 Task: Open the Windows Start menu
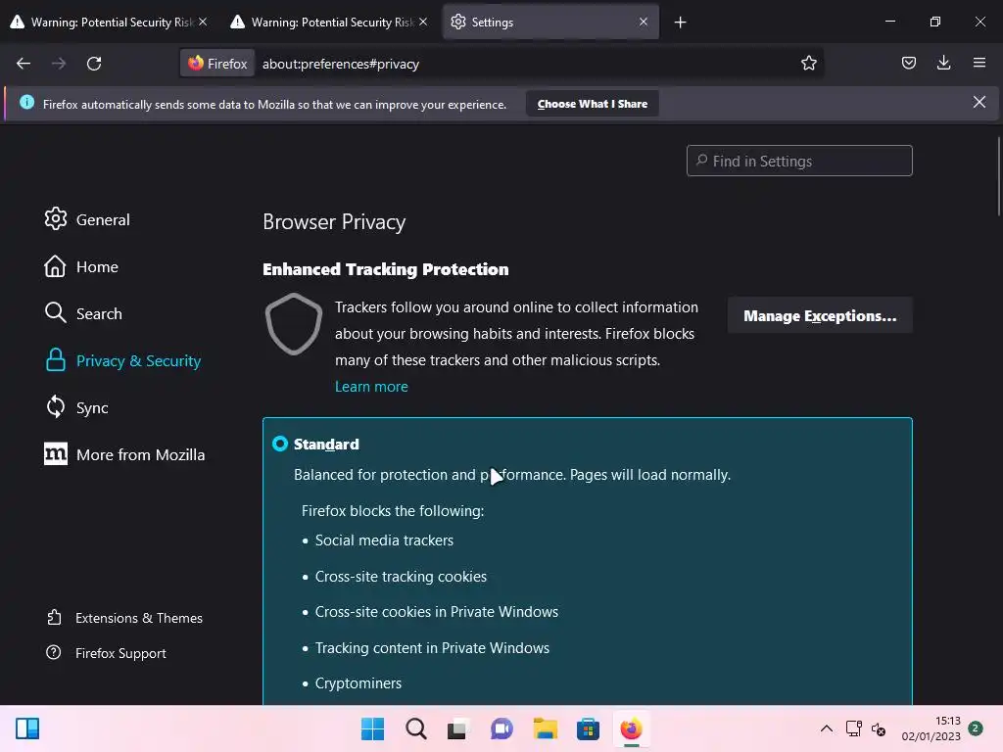pos(372,728)
